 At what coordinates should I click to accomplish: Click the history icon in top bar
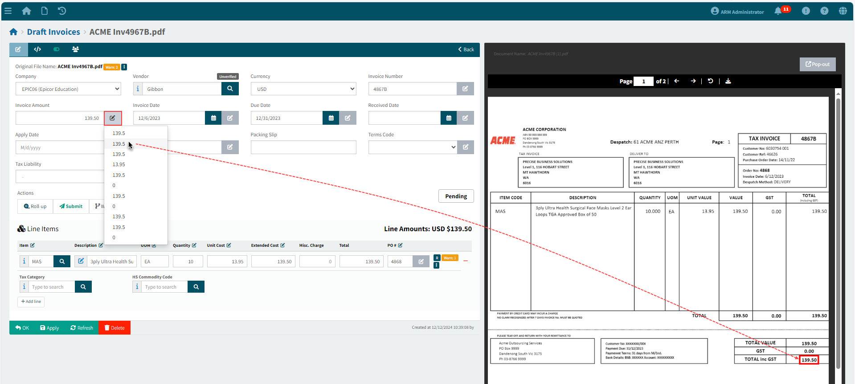pyautogui.click(x=62, y=11)
